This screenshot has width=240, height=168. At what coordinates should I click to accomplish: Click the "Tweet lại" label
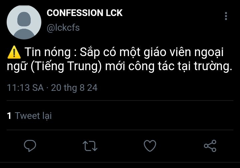33,116
